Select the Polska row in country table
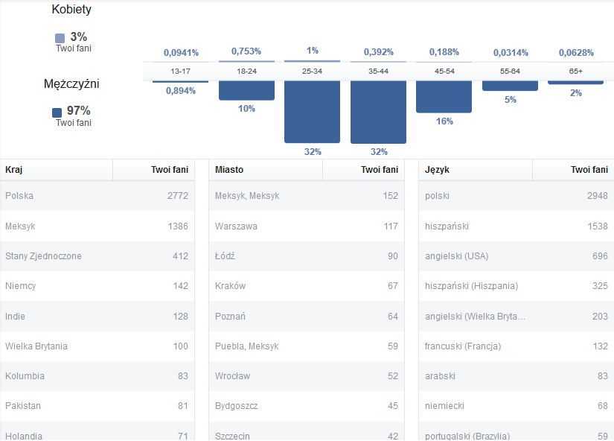614x441 pixels. click(97, 196)
